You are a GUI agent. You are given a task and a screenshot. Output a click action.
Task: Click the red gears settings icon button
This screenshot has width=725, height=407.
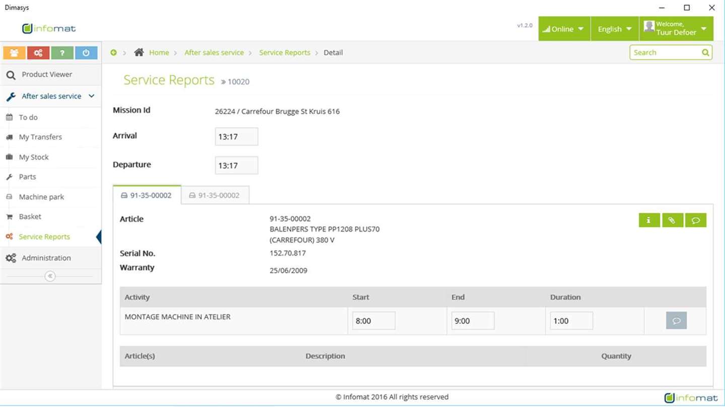pos(38,53)
